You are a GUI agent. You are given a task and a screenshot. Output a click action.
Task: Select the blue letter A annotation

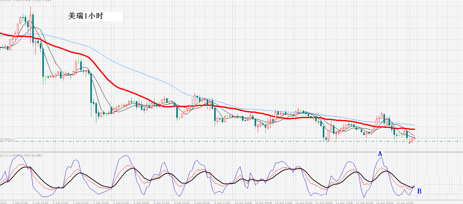[380, 154]
